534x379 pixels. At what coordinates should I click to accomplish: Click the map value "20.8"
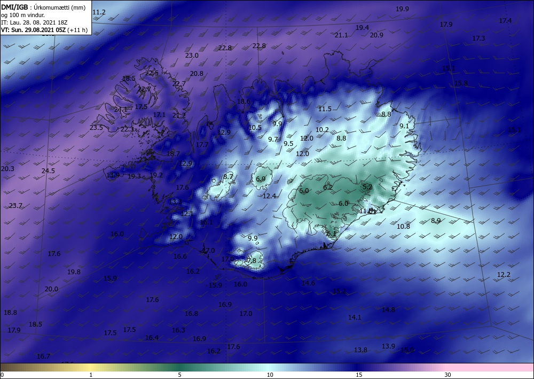coord(197,74)
